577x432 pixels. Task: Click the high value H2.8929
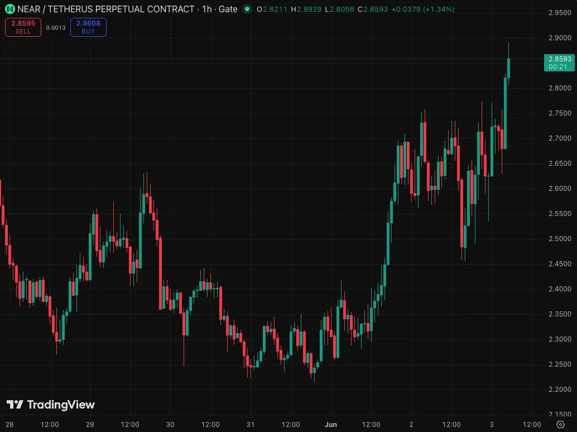(x=306, y=9)
